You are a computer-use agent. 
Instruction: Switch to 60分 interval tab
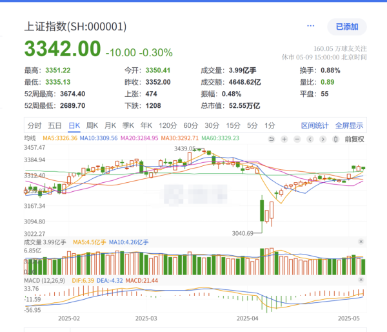[190, 125]
